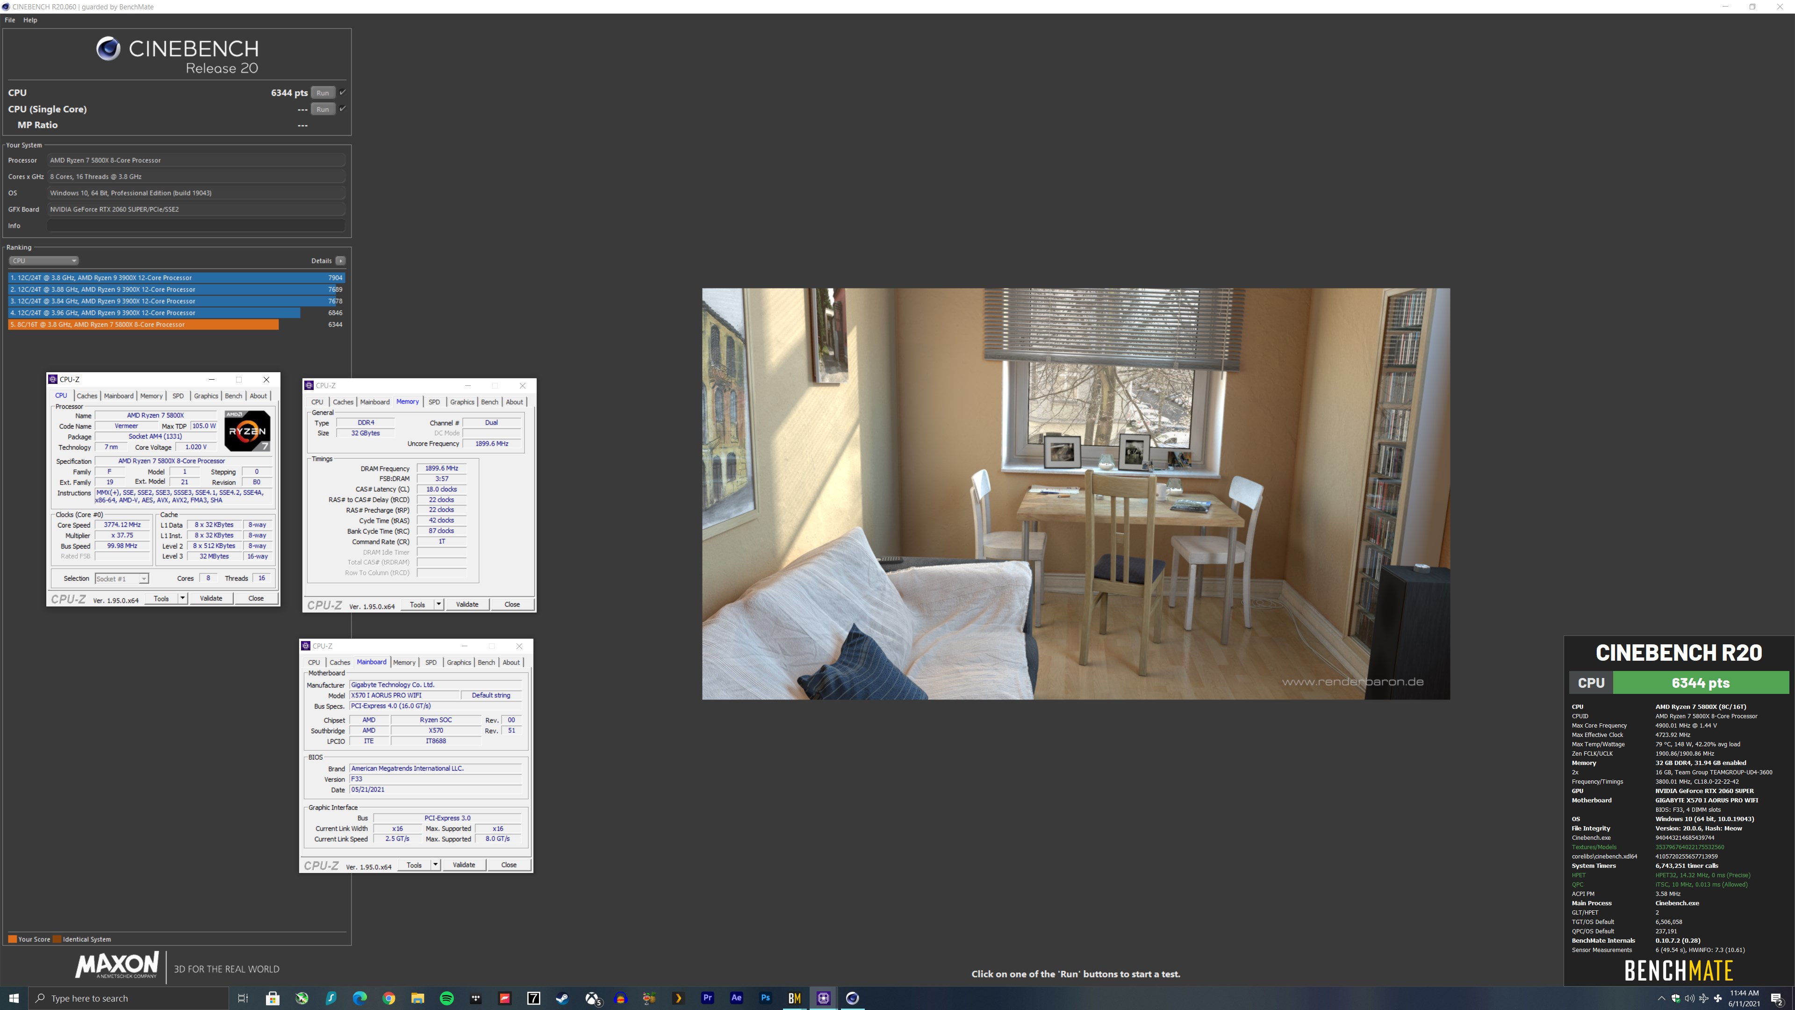Open the volume tray icon

[x=1690, y=998]
